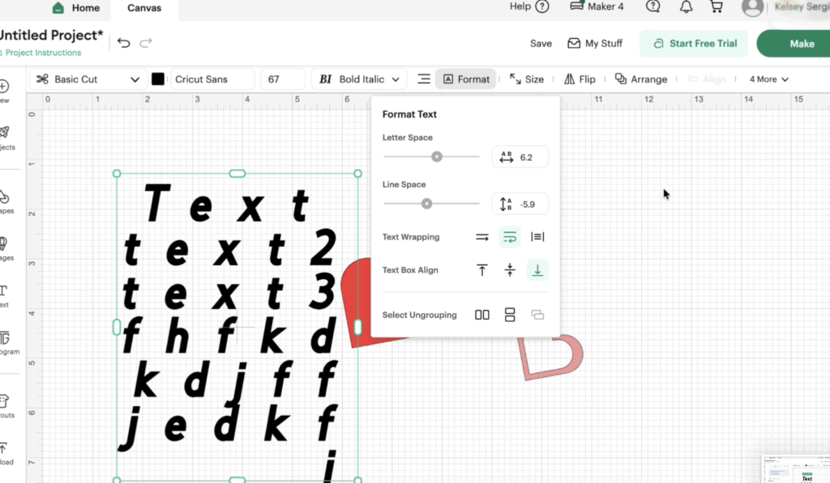Click the right-middle text box handle
Viewport: 830px width, 483px height.
click(x=357, y=327)
